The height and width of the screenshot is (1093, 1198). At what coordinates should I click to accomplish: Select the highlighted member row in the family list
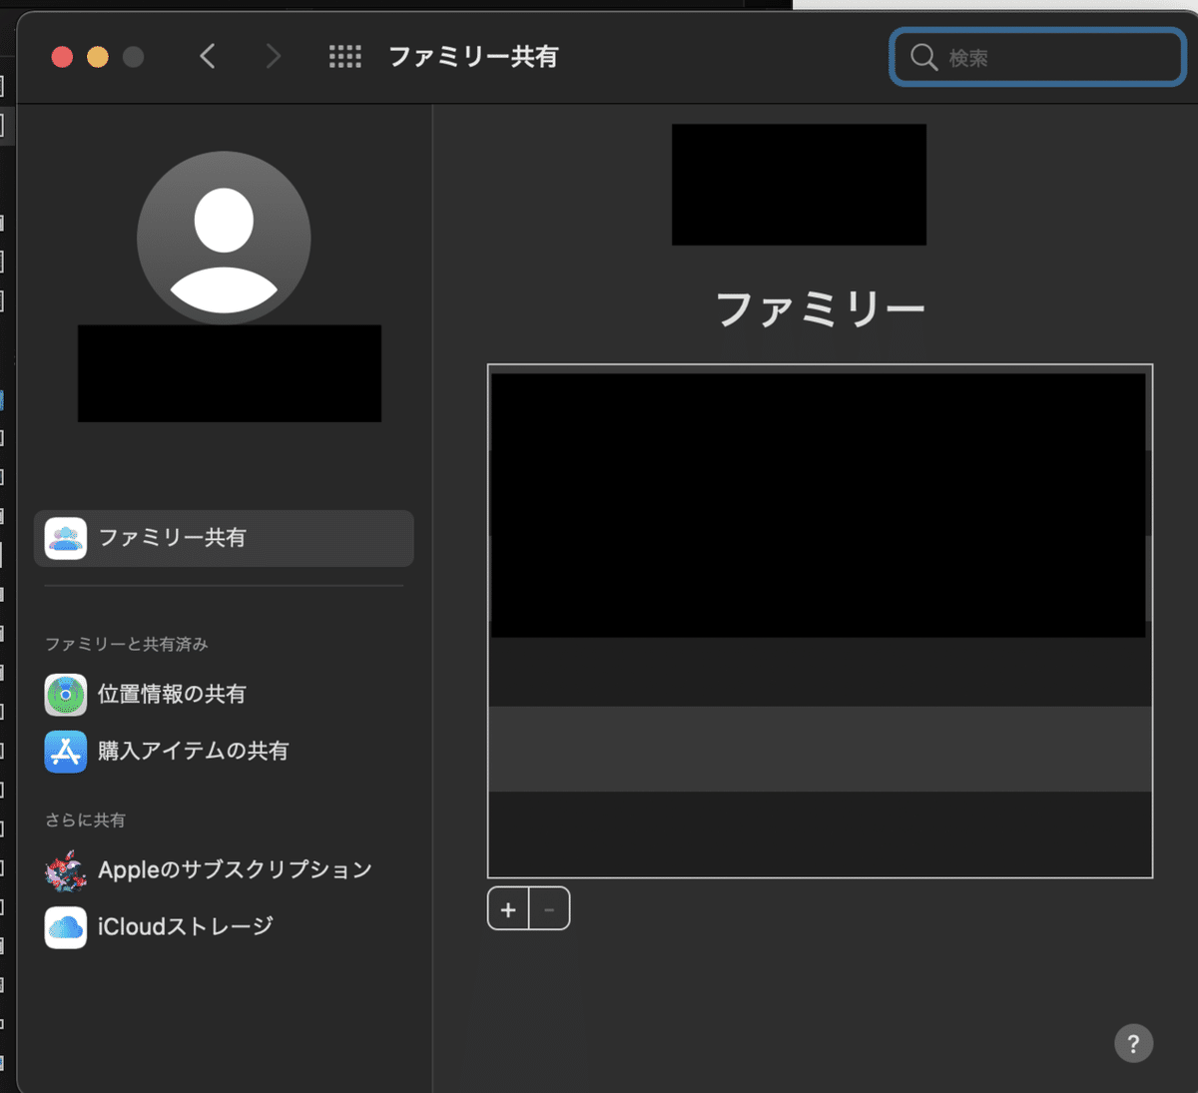(x=819, y=749)
